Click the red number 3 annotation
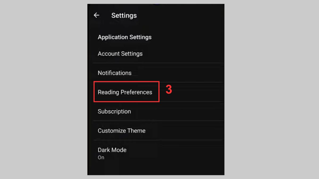 point(169,90)
